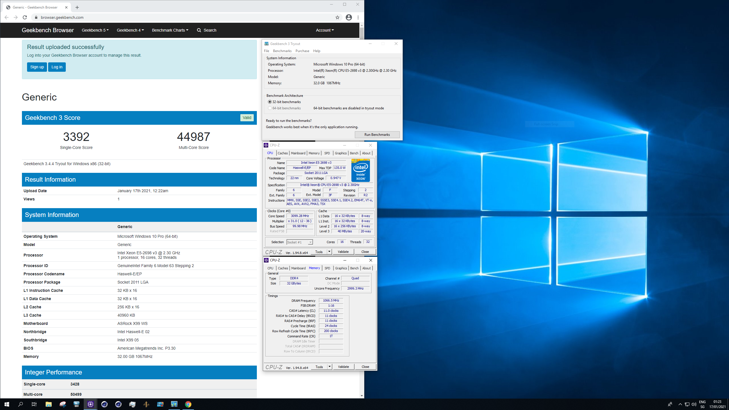Click the Run Benchmarks button

coord(377,135)
